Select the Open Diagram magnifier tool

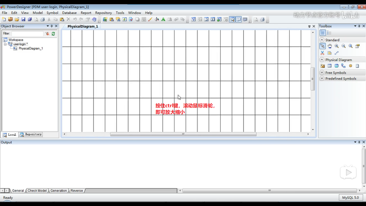pos(350,46)
